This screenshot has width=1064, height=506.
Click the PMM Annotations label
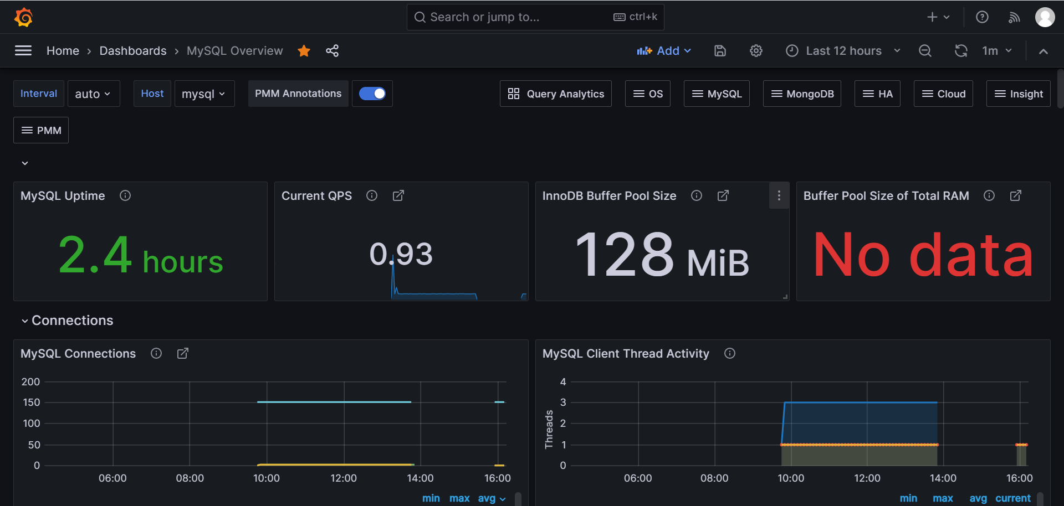click(x=298, y=94)
